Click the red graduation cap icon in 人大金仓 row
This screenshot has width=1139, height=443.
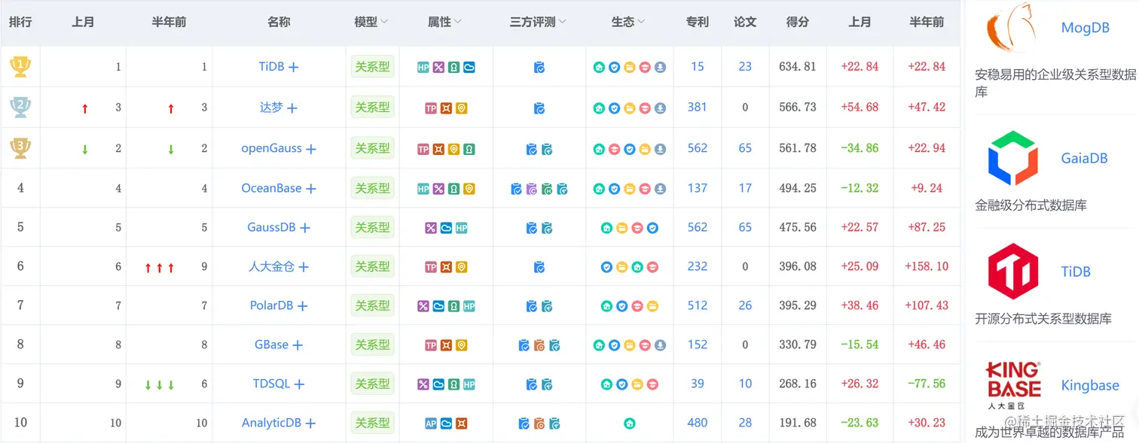(x=653, y=267)
